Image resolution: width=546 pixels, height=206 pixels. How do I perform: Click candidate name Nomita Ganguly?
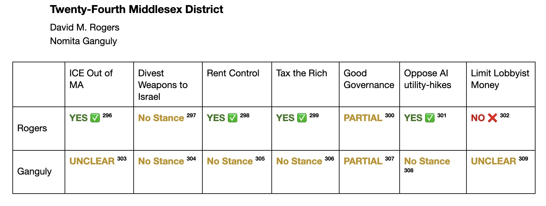point(83,41)
